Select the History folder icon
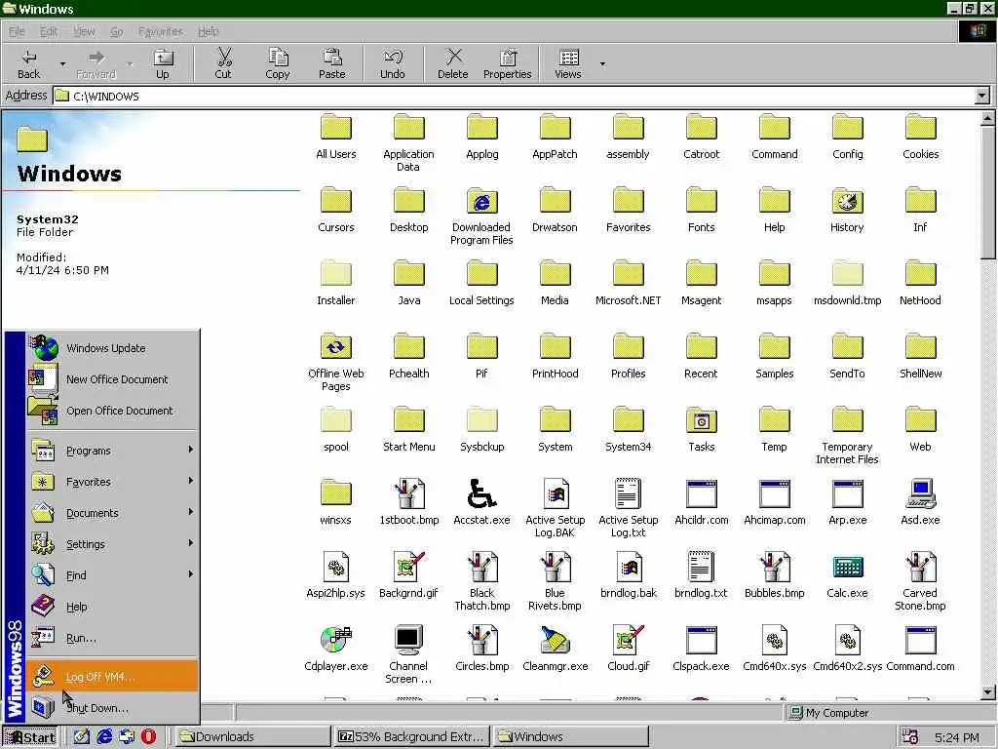This screenshot has width=998, height=749. click(x=847, y=211)
